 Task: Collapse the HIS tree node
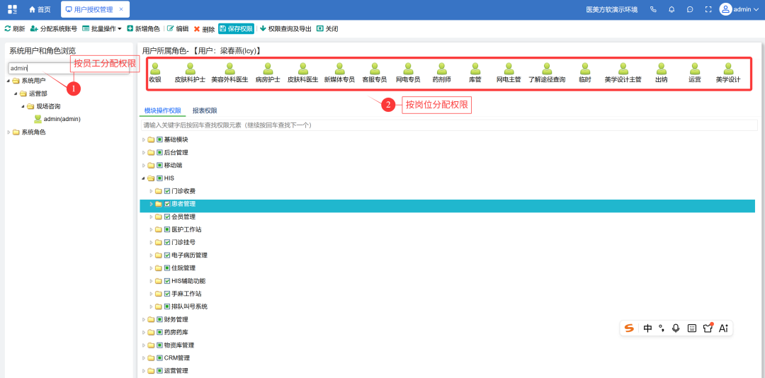[x=143, y=178]
